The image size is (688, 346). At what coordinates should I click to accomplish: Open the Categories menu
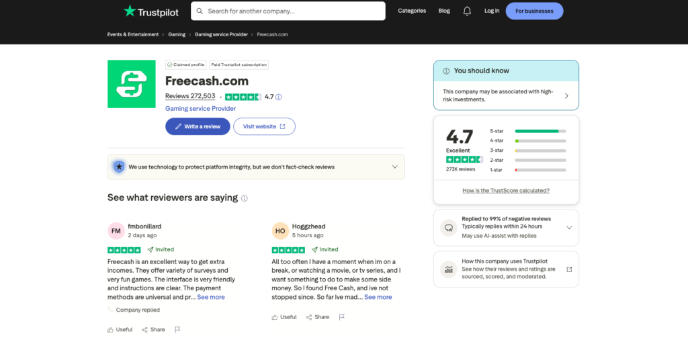point(412,11)
